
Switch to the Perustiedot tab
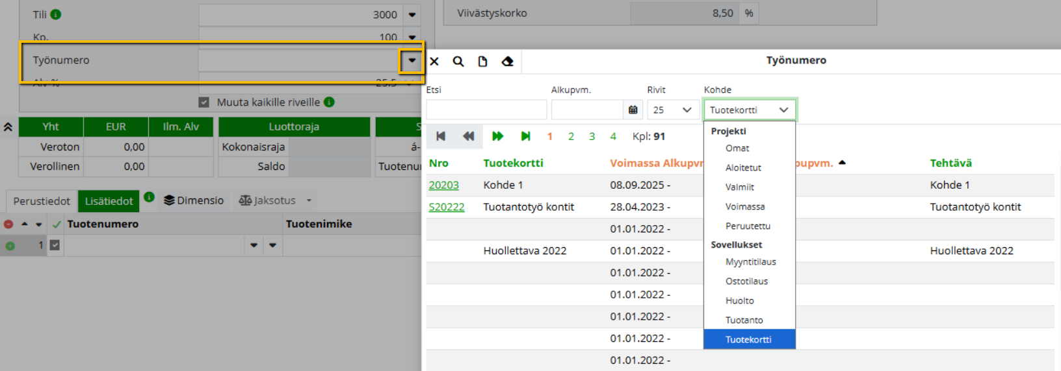click(x=42, y=201)
